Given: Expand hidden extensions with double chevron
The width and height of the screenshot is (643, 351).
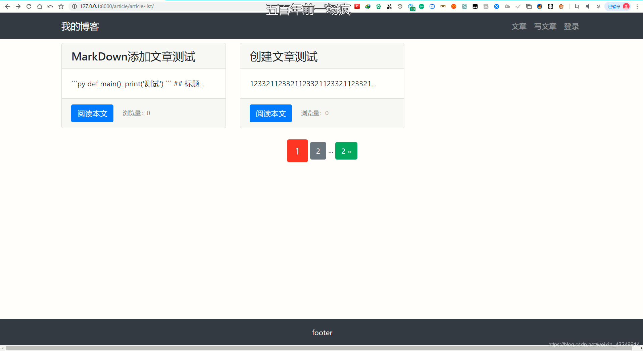Looking at the screenshot, I should point(598,6).
